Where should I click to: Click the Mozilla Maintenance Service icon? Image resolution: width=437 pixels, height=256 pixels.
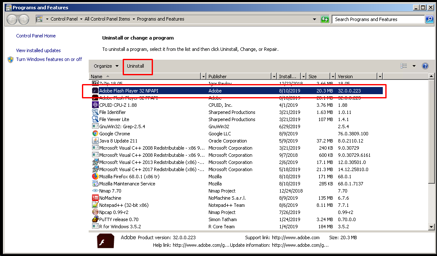95,184
